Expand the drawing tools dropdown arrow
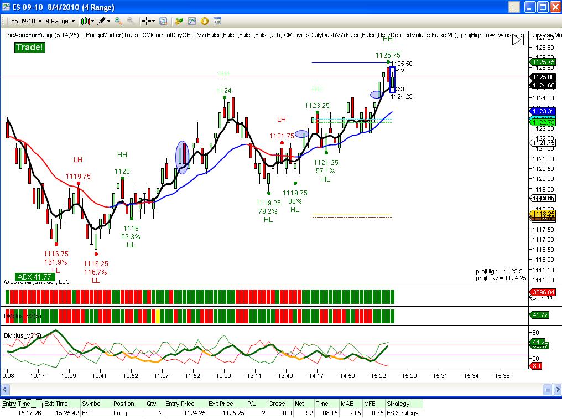Viewport: 562px width, 419px height. pos(108,22)
